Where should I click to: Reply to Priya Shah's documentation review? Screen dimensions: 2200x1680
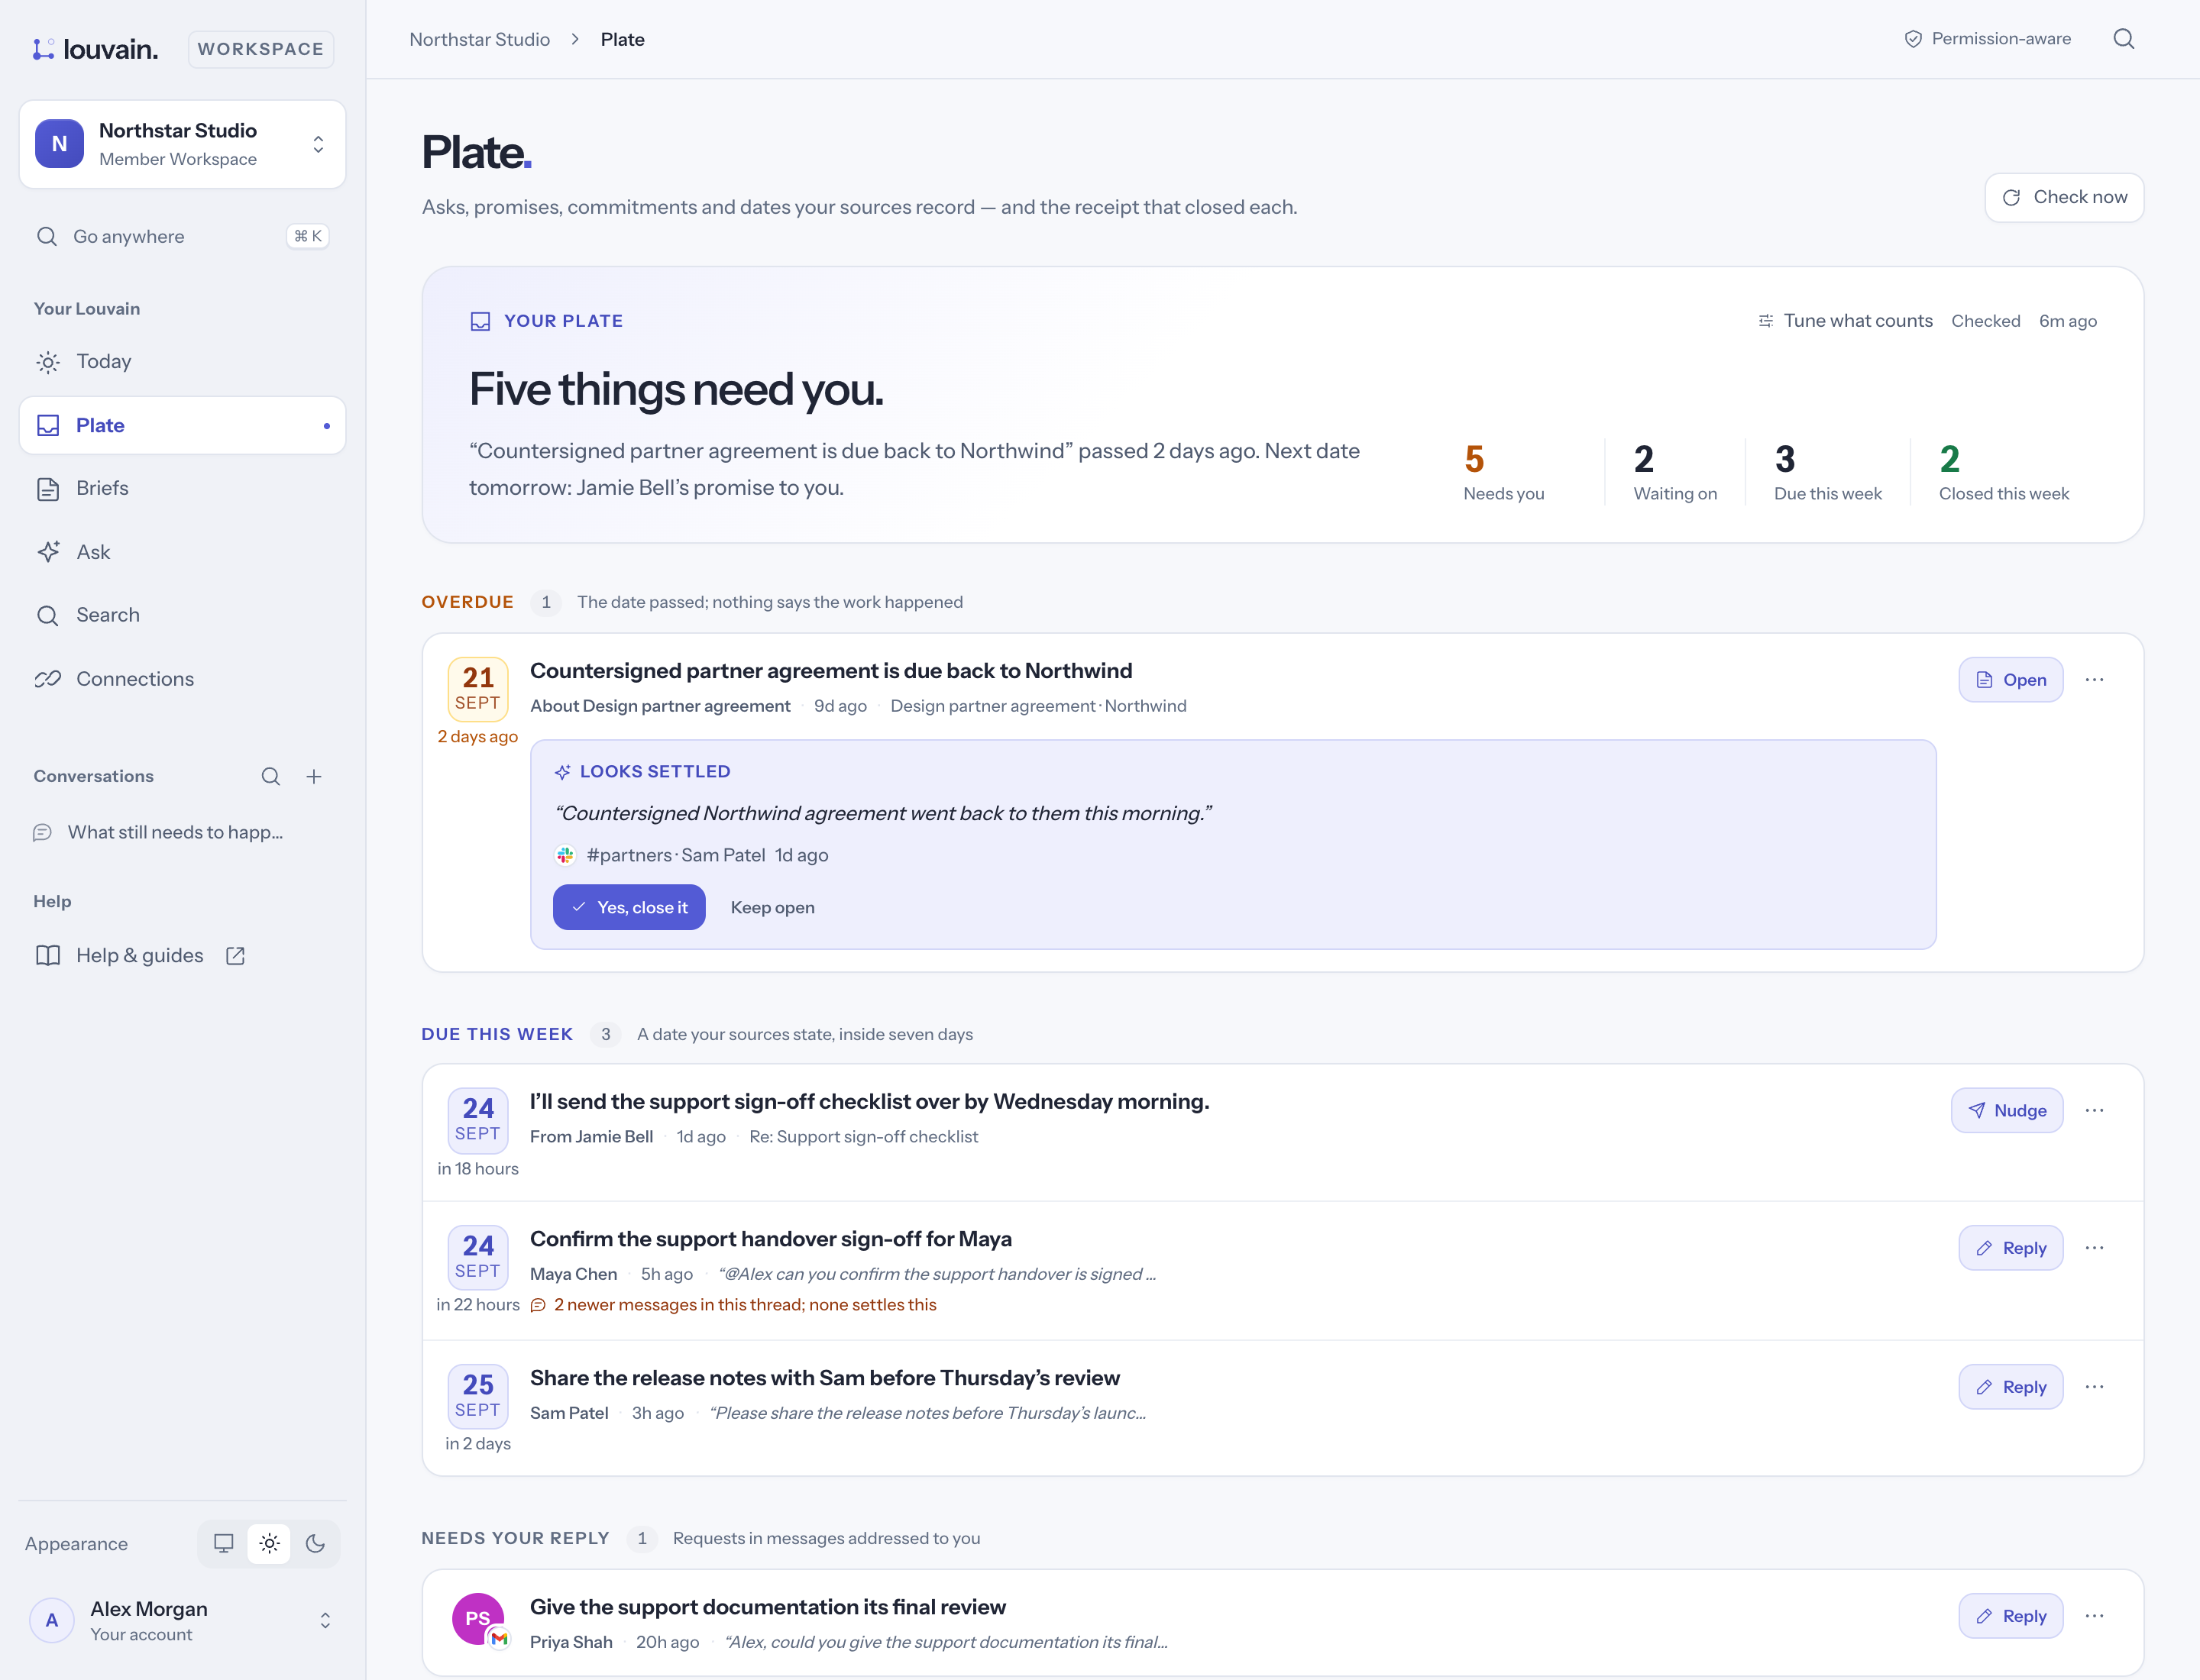pos(2010,1616)
